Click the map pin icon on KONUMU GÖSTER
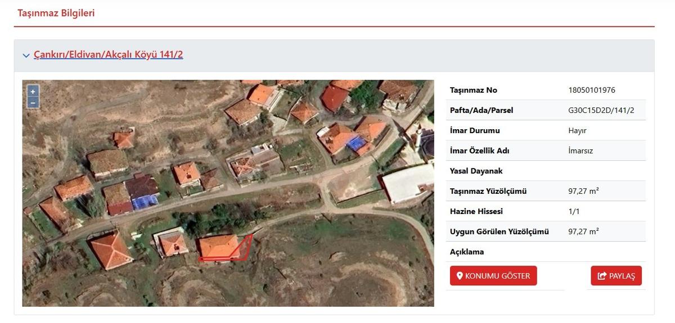675x323 pixels. click(x=460, y=276)
